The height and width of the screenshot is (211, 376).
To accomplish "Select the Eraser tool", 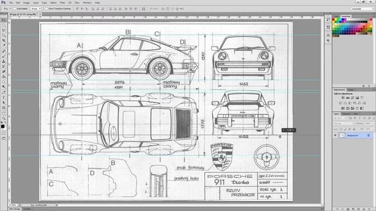I will click(4, 72).
